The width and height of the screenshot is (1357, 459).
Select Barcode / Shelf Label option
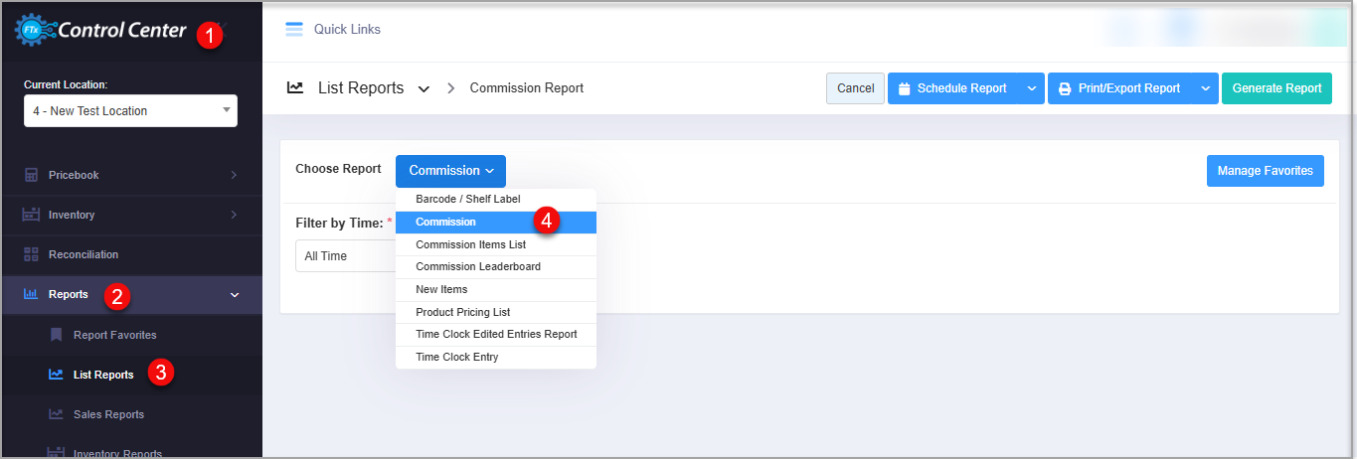click(467, 200)
